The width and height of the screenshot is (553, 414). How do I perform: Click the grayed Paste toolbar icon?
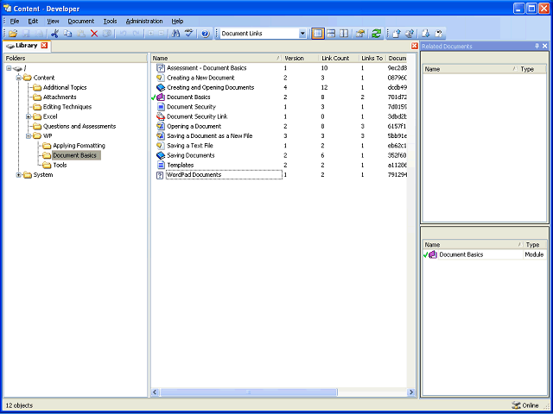pyautogui.click(x=80, y=34)
